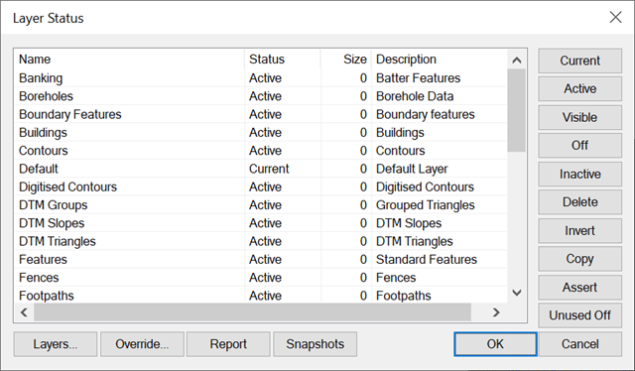This screenshot has width=635, height=371.
Task: Turn the layer Off
Action: click(x=579, y=146)
